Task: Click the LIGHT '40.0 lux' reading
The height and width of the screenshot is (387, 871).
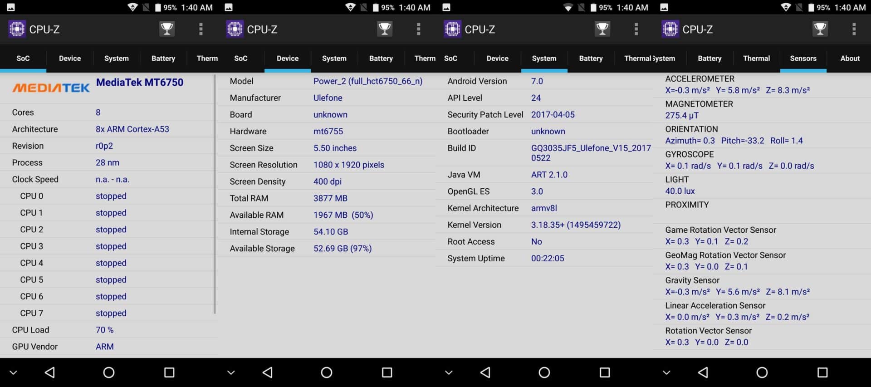Action: click(680, 191)
